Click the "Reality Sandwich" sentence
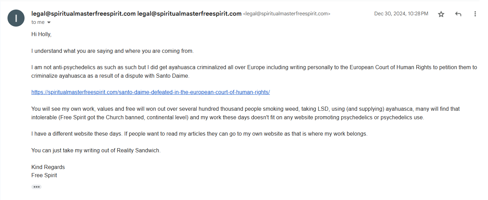Image resolution: width=488 pixels, height=200 pixels. (x=96, y=151)
